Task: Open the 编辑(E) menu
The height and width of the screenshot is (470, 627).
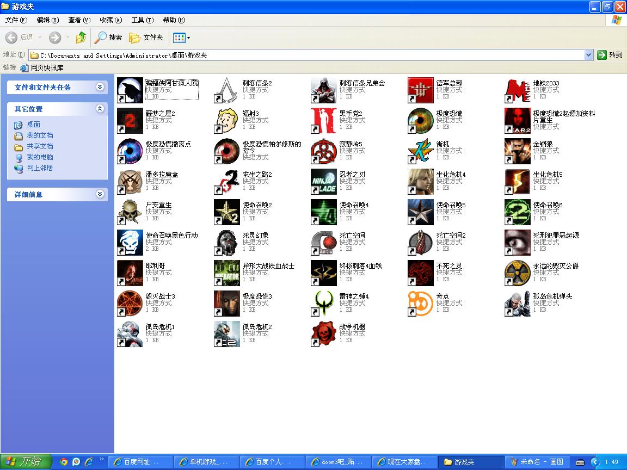Action: tap(47, 20)
